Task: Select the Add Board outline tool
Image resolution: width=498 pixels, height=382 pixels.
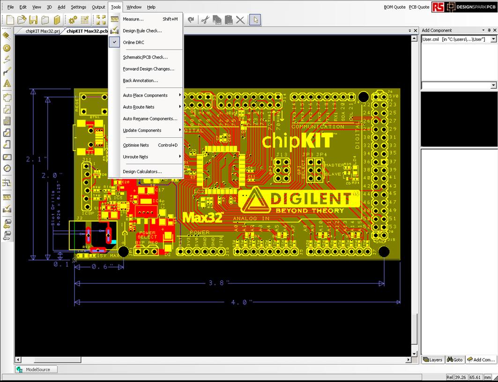Action: tap(7, 97)
